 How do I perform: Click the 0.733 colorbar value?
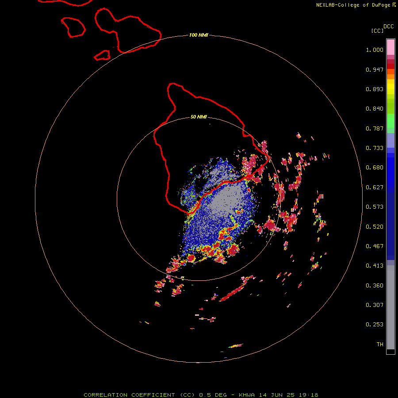pyautogui.click(x=375, y=148)
